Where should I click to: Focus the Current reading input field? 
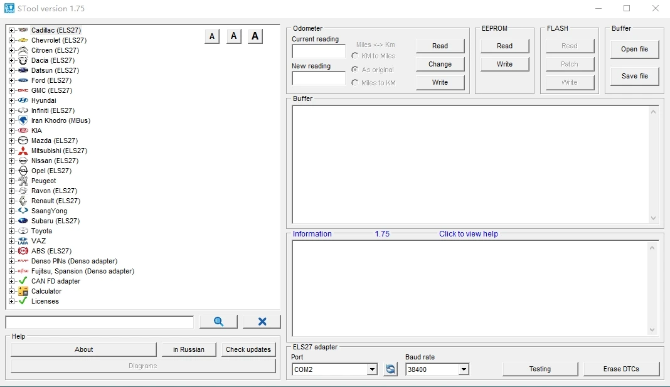point(318,51)
